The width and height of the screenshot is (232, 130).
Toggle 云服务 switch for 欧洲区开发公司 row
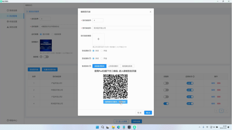click(x=166, y=104)
